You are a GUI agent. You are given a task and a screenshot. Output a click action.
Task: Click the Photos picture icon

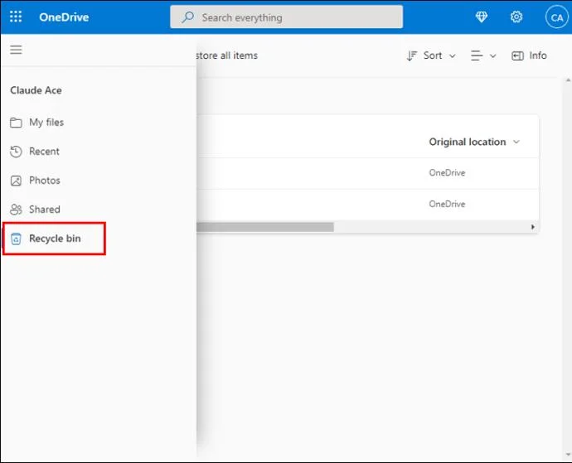pyautogui.click(x=16, y=181)
